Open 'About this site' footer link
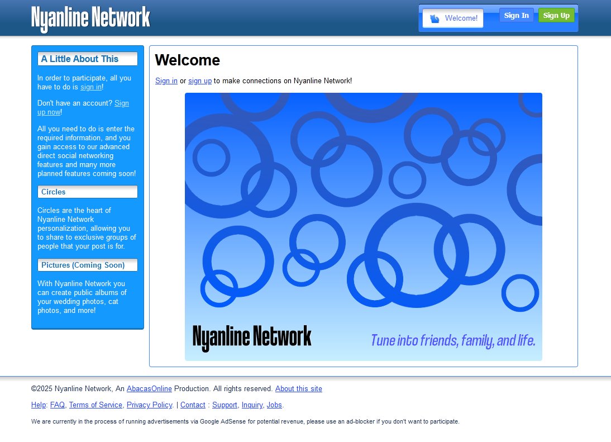Image resolution: width=611 pixels, height=442 pixels. [x=298, y=388]
